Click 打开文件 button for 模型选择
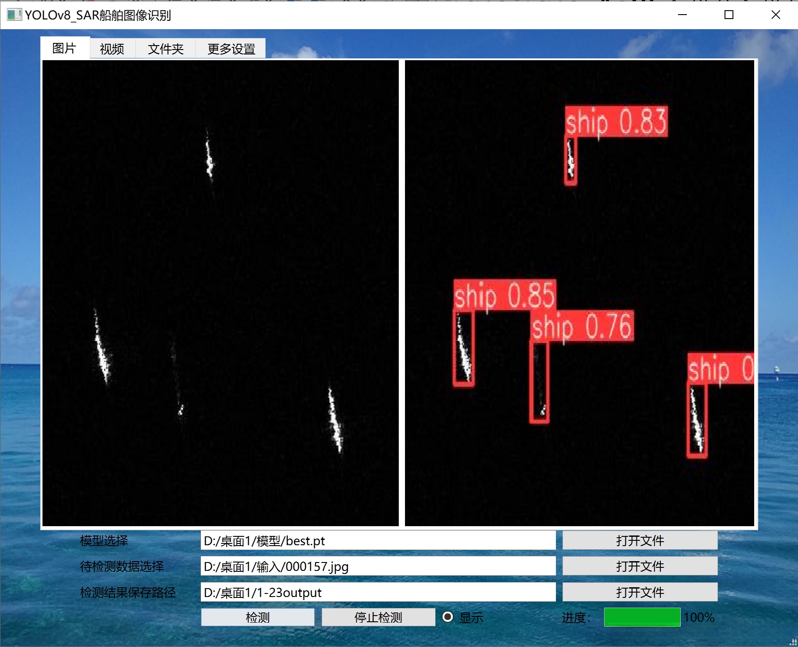Viewport: 798px width, 647px height. point(640,541)
